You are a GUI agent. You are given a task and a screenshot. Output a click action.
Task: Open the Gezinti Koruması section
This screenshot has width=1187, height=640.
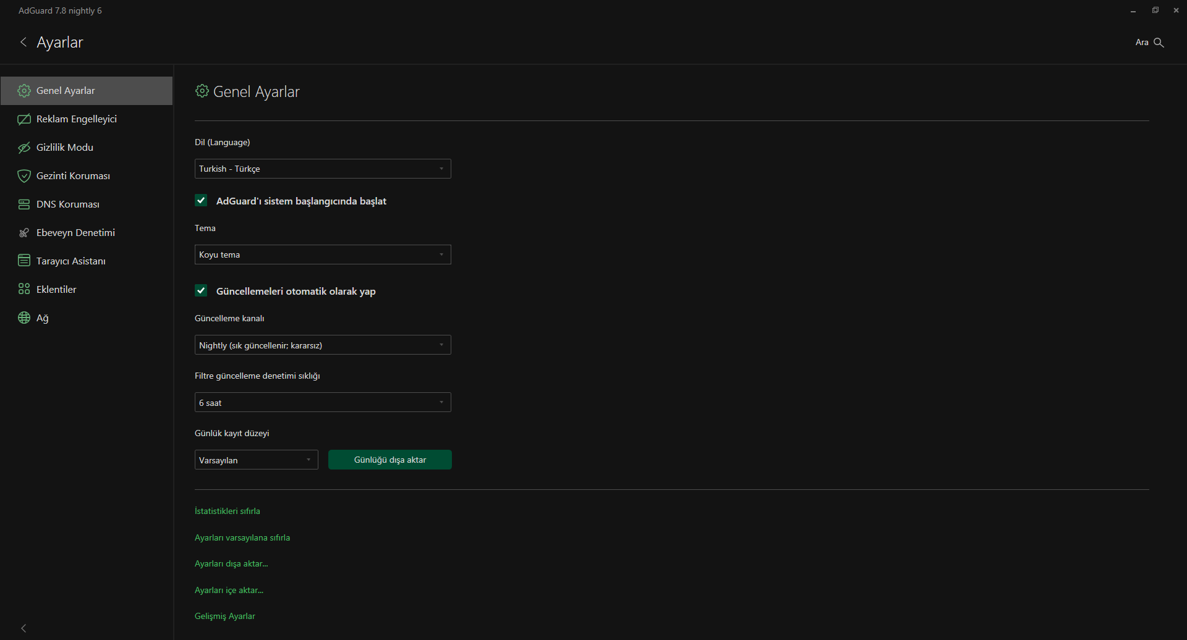(x=87, y=176)
